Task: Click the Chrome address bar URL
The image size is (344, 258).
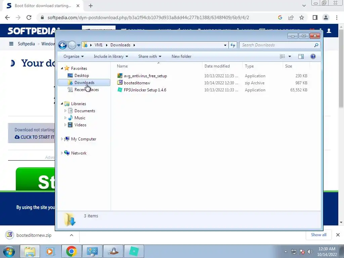Action: pos(148,17)
